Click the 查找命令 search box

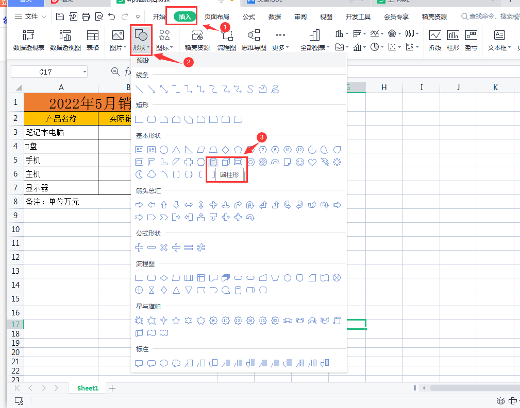(491, 16)
